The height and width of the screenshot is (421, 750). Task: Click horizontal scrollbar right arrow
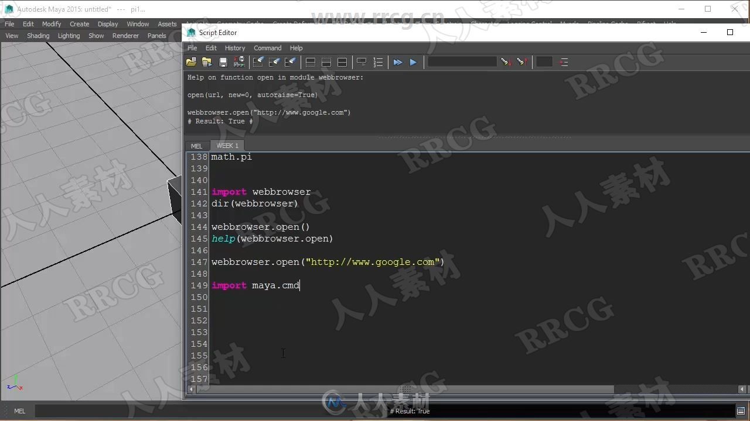742,389
